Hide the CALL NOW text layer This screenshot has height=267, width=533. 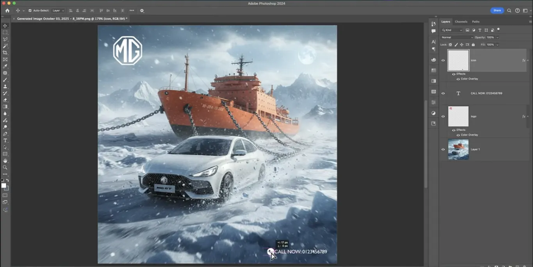point(443,93)
